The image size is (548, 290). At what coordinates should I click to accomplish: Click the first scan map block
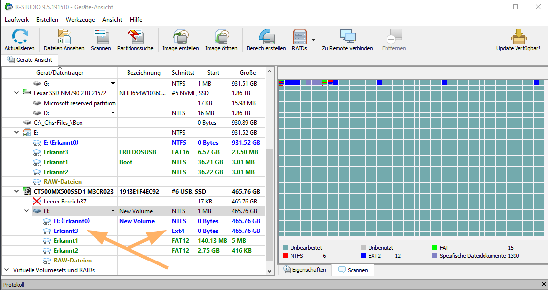tap(281, 83)
